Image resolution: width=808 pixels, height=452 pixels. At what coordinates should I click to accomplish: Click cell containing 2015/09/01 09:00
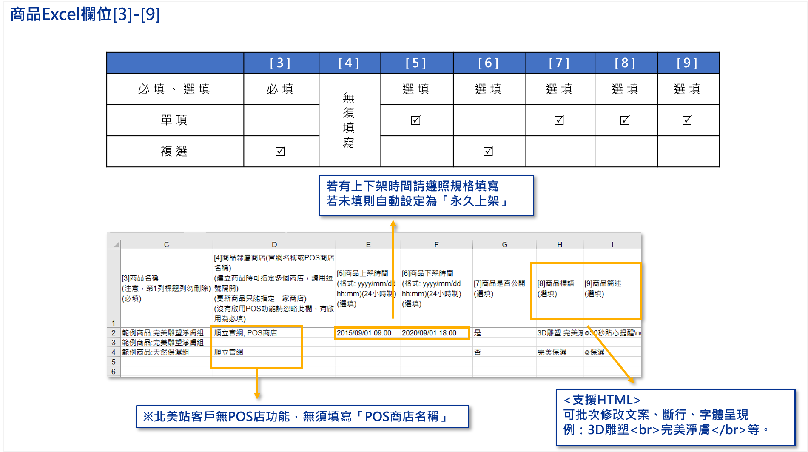point(364,333)
